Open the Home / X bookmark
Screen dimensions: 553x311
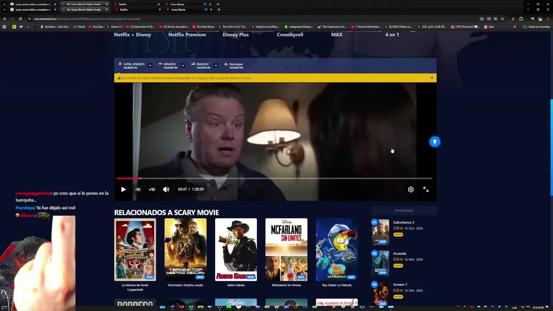coord(114,27)
